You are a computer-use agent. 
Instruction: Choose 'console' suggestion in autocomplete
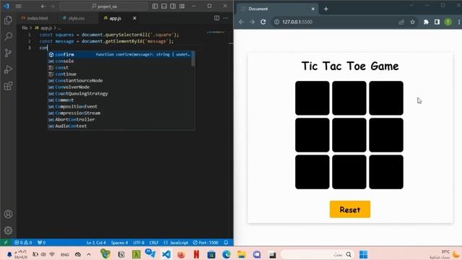[x=121, y=61]
